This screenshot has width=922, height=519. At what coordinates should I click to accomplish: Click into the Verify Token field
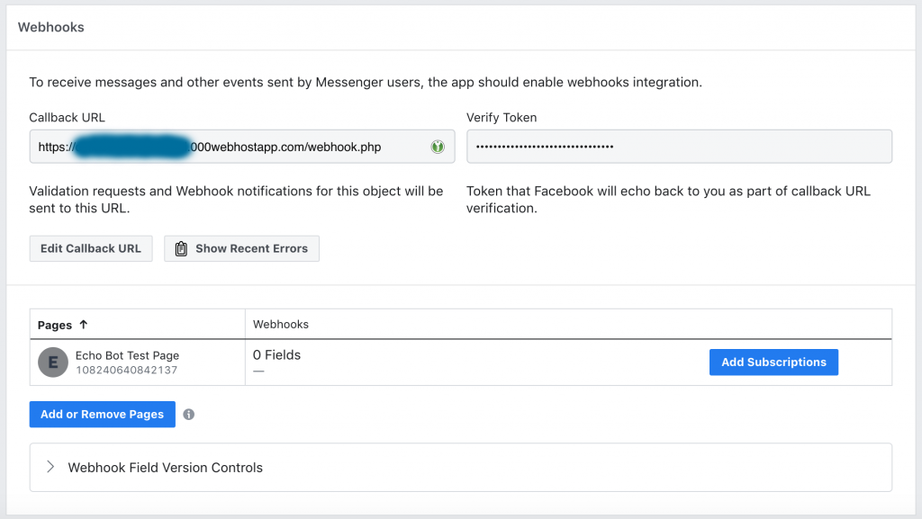coord(679,147)
